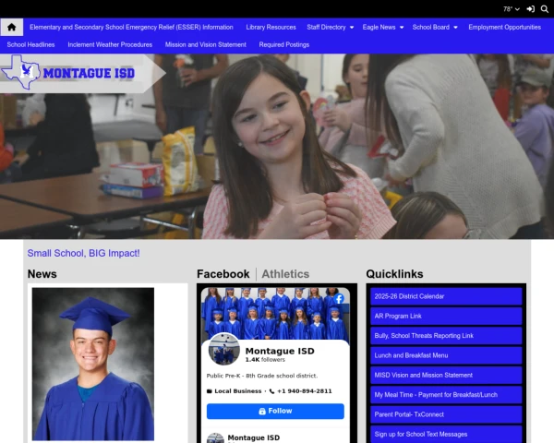
Task: Open Montague ISD Facebook profile picture
Action: tap(224, 349)
